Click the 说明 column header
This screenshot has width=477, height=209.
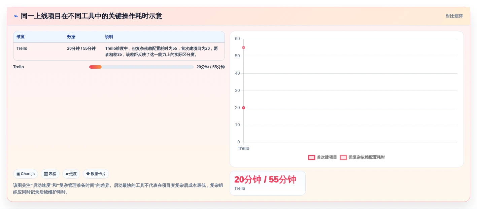coord(109,37)
